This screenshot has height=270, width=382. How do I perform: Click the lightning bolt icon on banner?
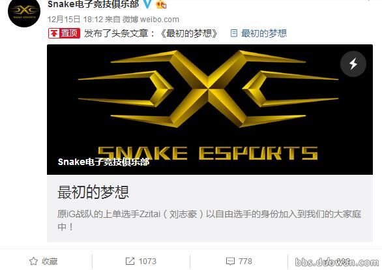(353, 64)
